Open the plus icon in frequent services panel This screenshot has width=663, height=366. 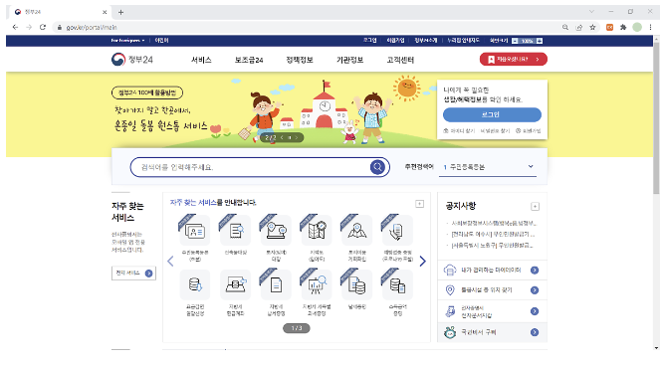(x=419, y=204)
